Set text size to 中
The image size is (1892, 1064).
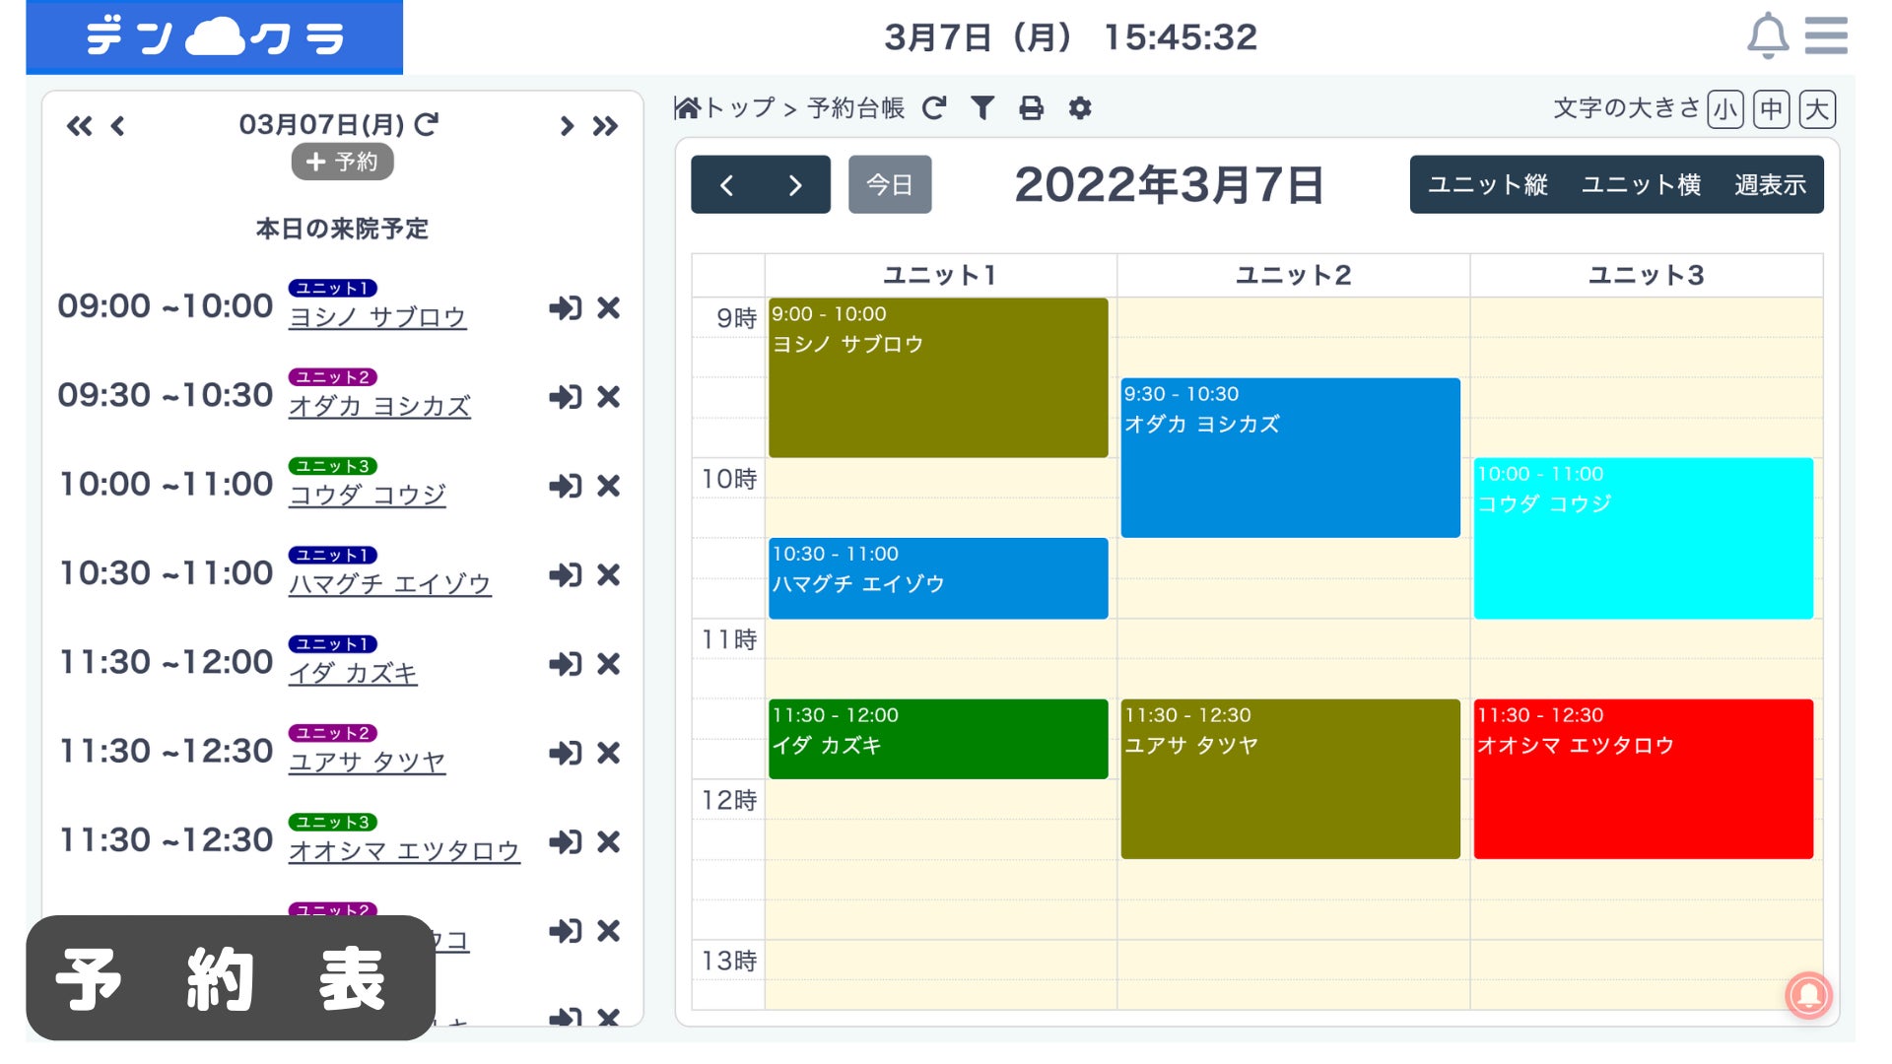point(1772,108)
